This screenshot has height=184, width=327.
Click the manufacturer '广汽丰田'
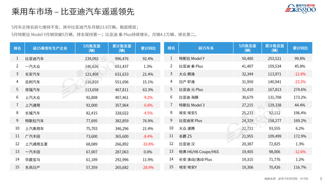click(33, 136)
